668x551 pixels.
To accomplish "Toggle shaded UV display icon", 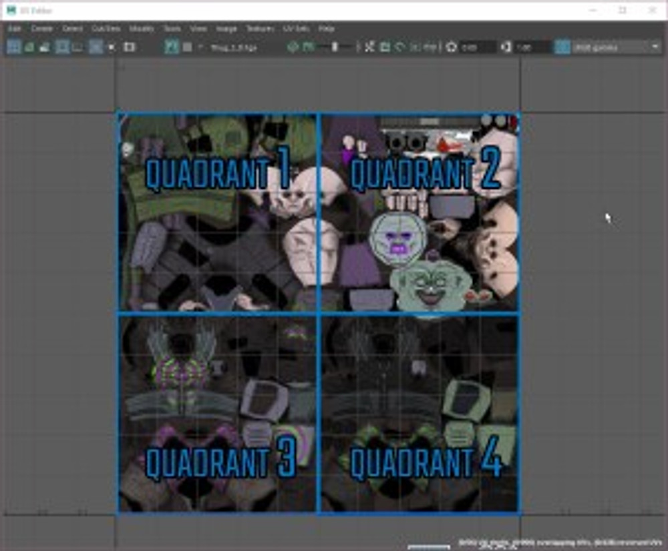I will click(x=29, y=47).
